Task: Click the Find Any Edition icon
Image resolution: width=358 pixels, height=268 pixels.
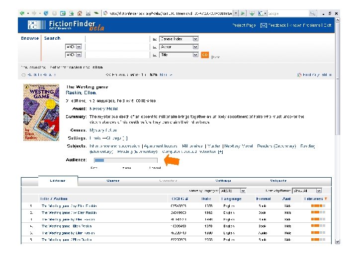Action: pos(299,75)
